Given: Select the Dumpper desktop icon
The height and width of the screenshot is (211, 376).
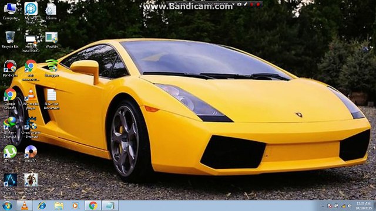Looking at the screenshot, I should coord(51,68).
